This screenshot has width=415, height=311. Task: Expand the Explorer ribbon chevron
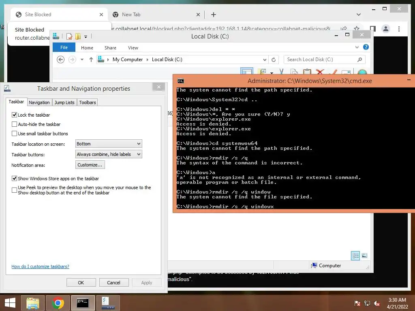point(357,47)
